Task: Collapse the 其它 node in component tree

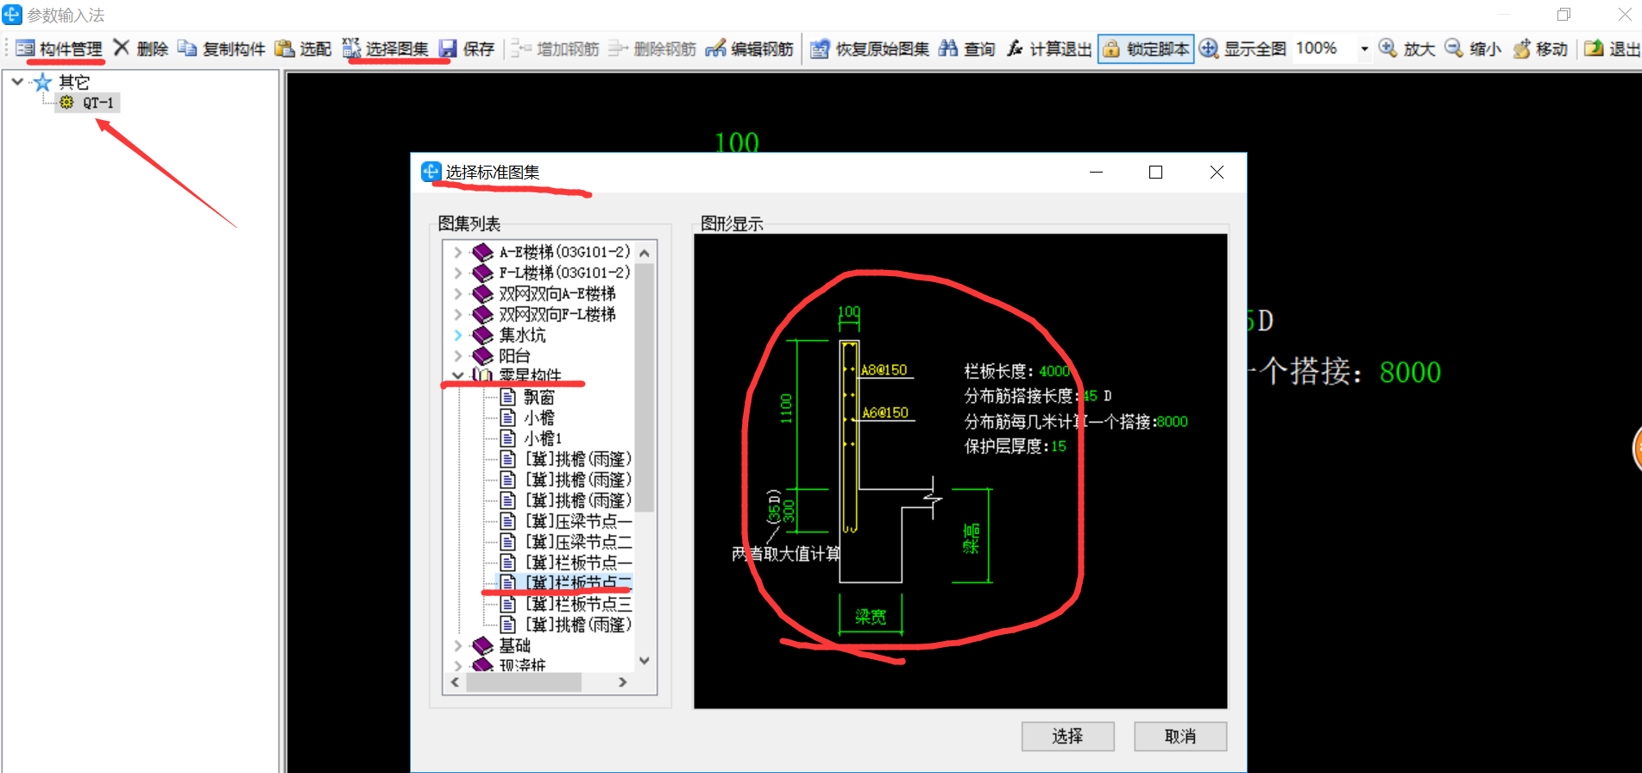Action: coord(17,82)
